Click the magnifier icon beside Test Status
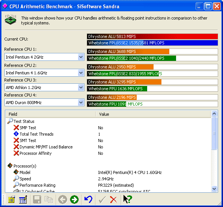223x207 pixels. click(x=10, y=121)
